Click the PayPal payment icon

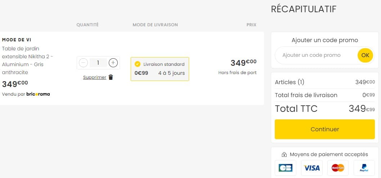click(364, 168)
